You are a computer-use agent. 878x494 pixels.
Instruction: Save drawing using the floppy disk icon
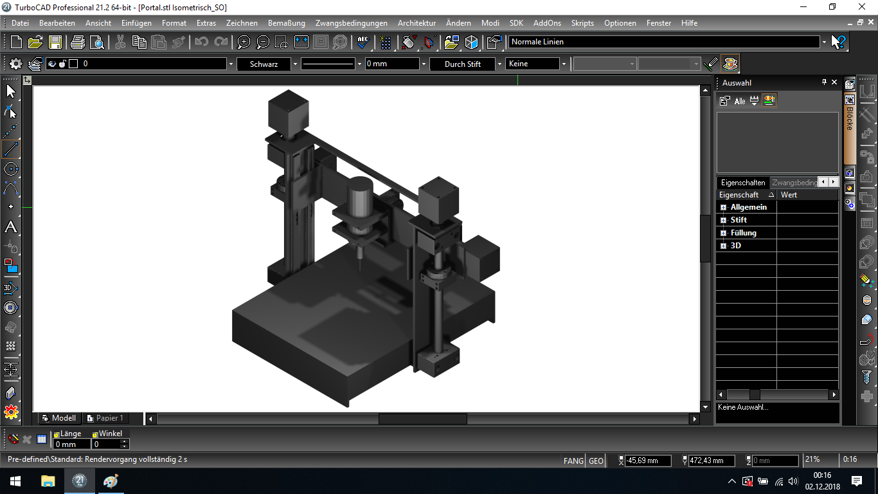tap(55, 42)
